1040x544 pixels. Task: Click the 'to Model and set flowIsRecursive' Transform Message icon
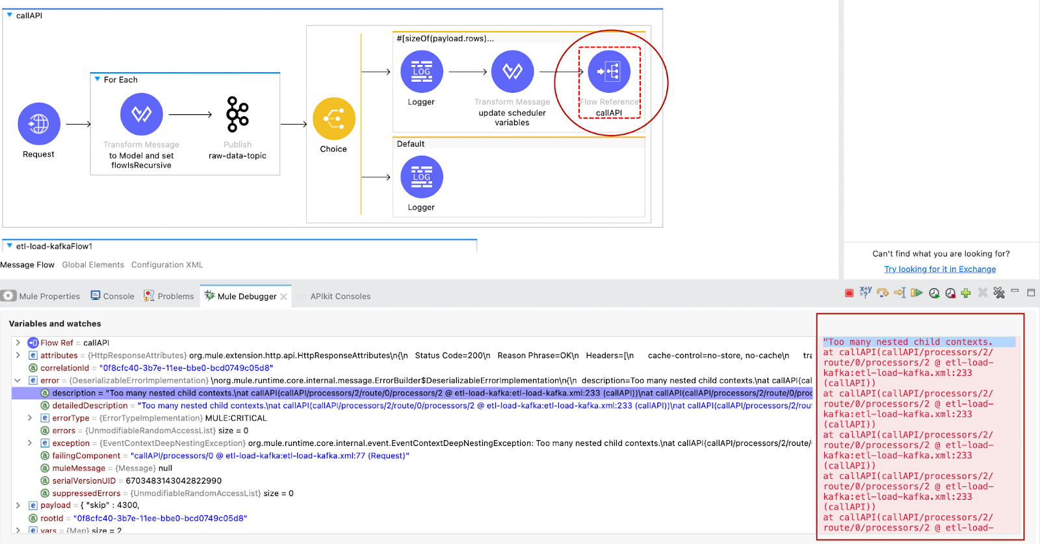click(141, 114)
